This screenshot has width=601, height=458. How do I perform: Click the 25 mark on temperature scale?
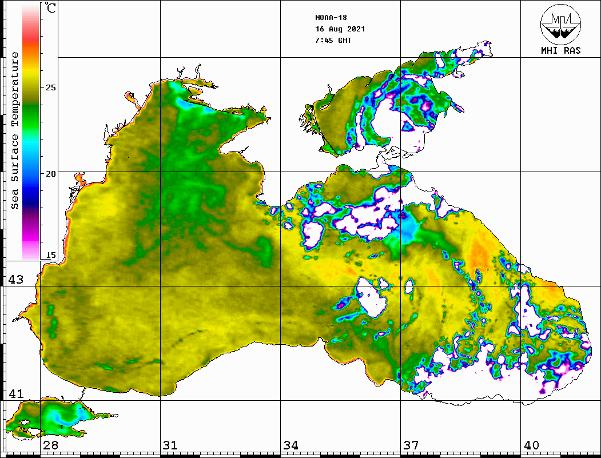point(50,87)
